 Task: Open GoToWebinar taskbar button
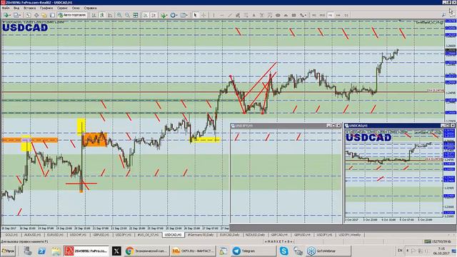[328, 251]
